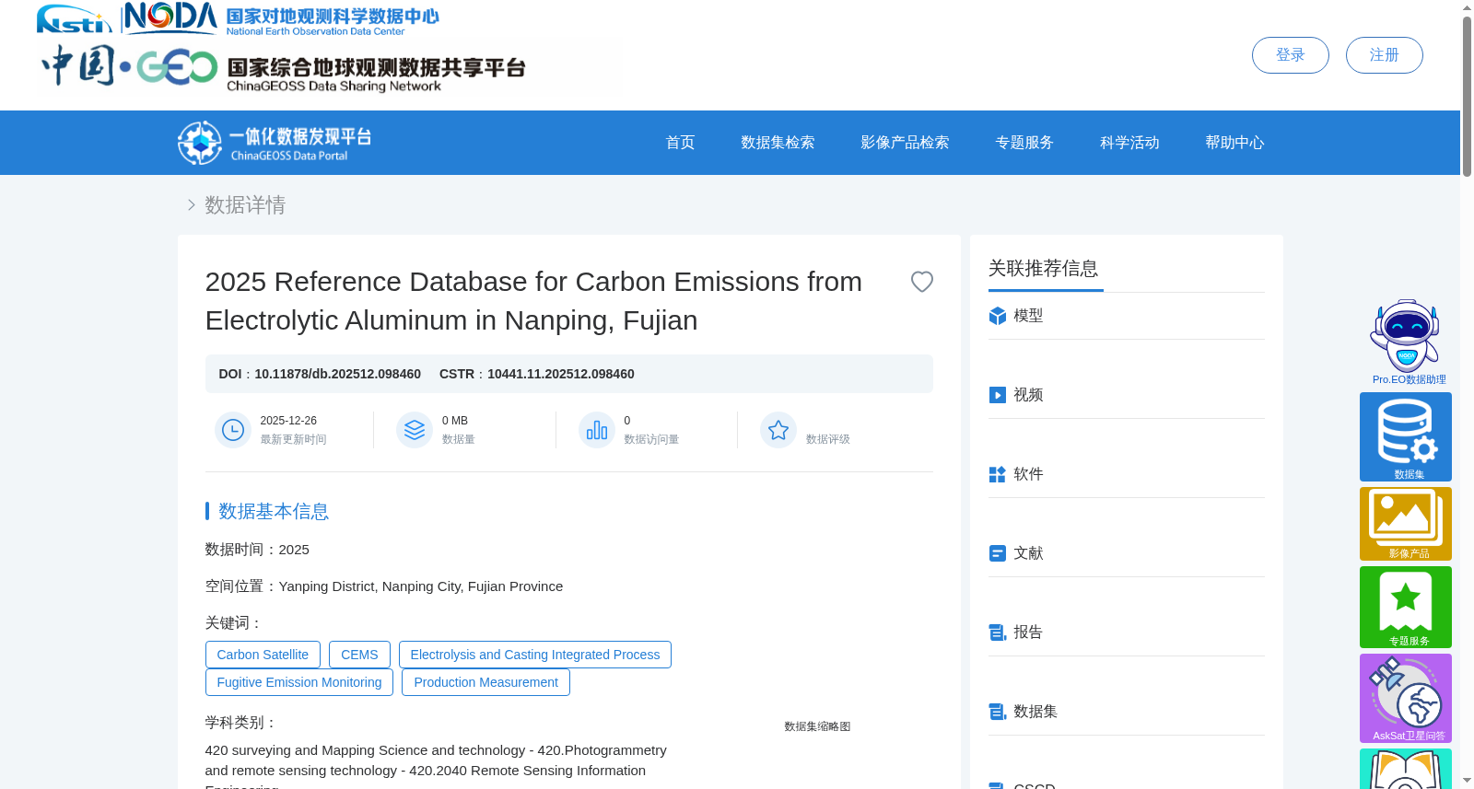Click the 2025-12-26 update date
Screen dimensions: 1474x789
click(288, 421)
